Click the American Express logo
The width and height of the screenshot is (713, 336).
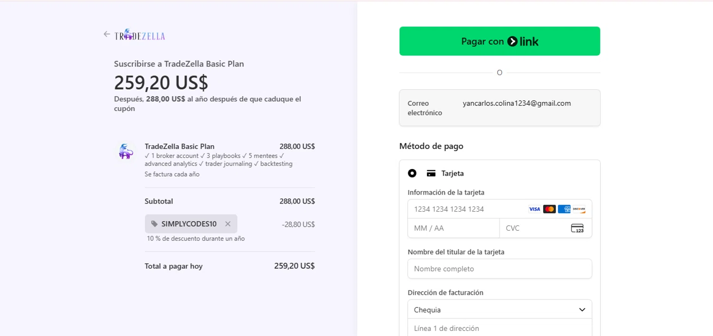click(x=564, y=209)
